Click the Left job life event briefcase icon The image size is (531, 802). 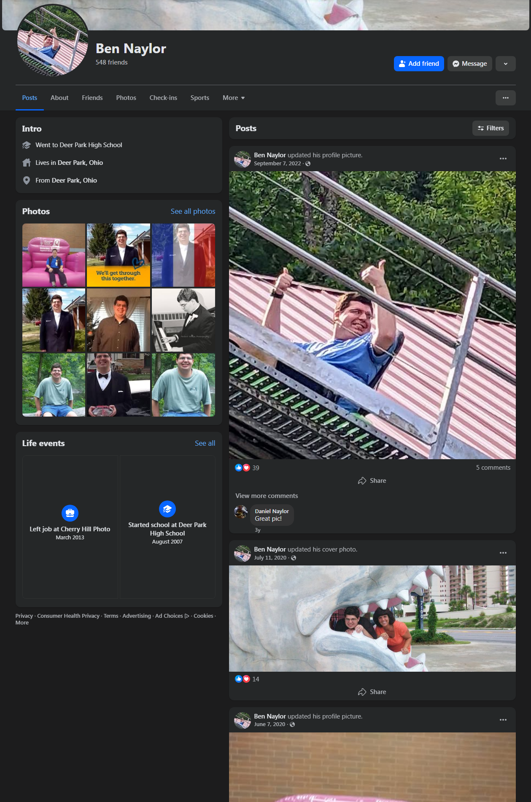click(x=70, y=513)
